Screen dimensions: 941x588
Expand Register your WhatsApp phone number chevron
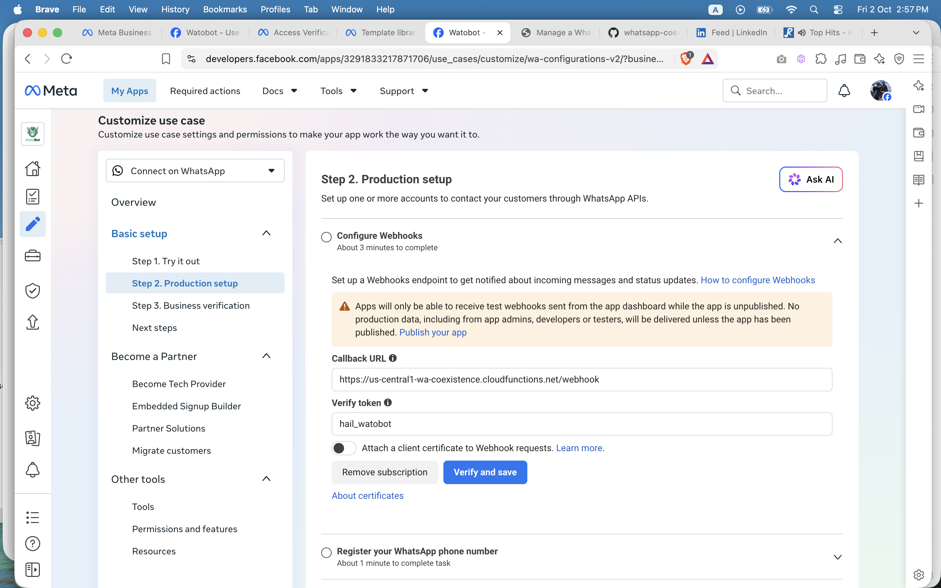click(x=837, y=557)
